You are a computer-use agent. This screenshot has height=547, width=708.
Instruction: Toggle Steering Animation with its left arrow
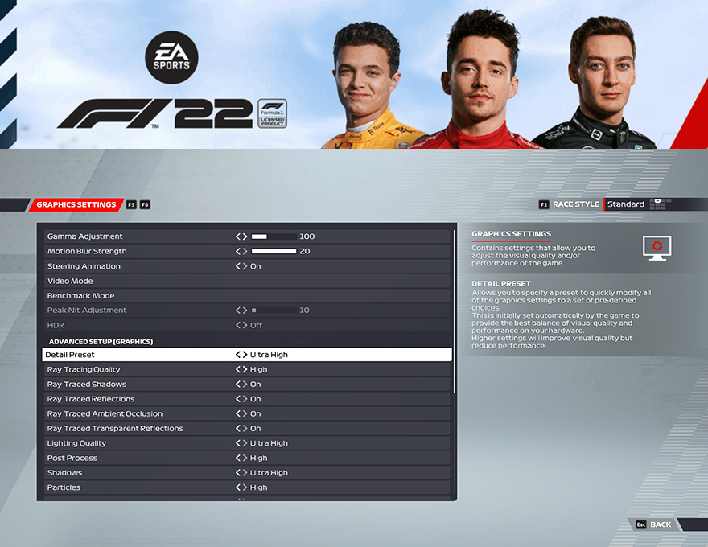[238, 266]
